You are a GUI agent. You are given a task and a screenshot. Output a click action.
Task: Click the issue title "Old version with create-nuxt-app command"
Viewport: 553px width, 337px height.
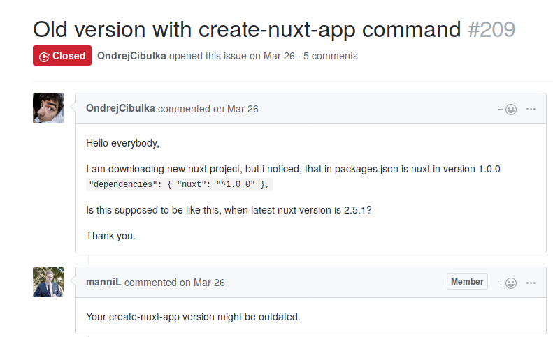(x=247, y=29)
